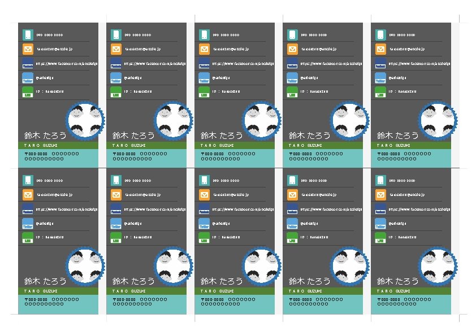Click Twitter handle text on third bottom-row card
476x336 pixels.
coord(220,224)
